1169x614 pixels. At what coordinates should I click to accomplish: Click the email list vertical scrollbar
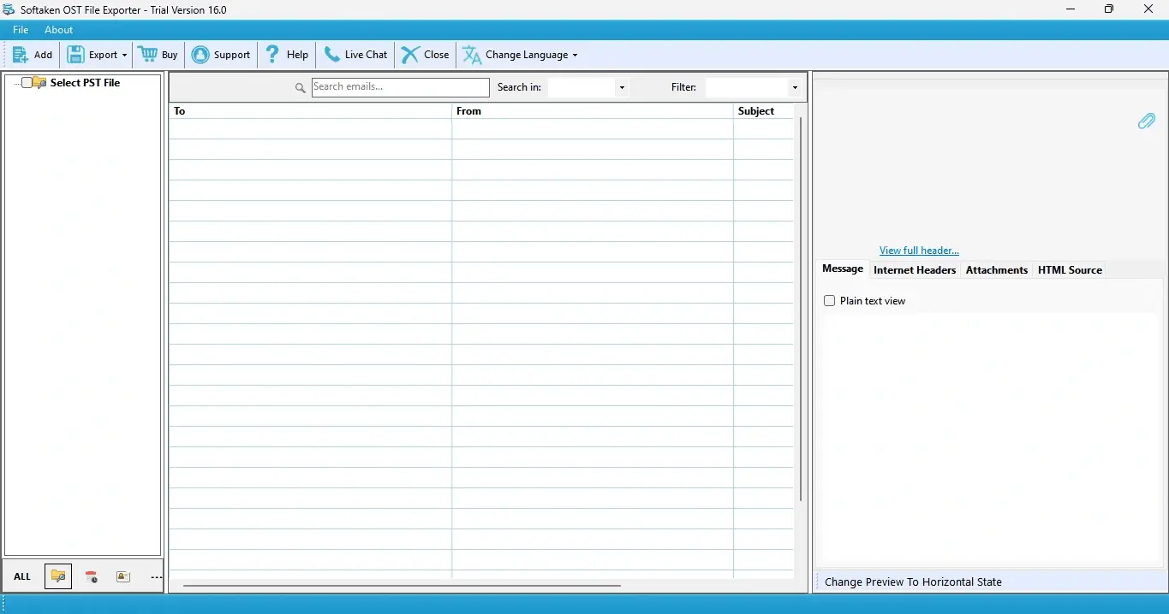(x=801, y=309)
